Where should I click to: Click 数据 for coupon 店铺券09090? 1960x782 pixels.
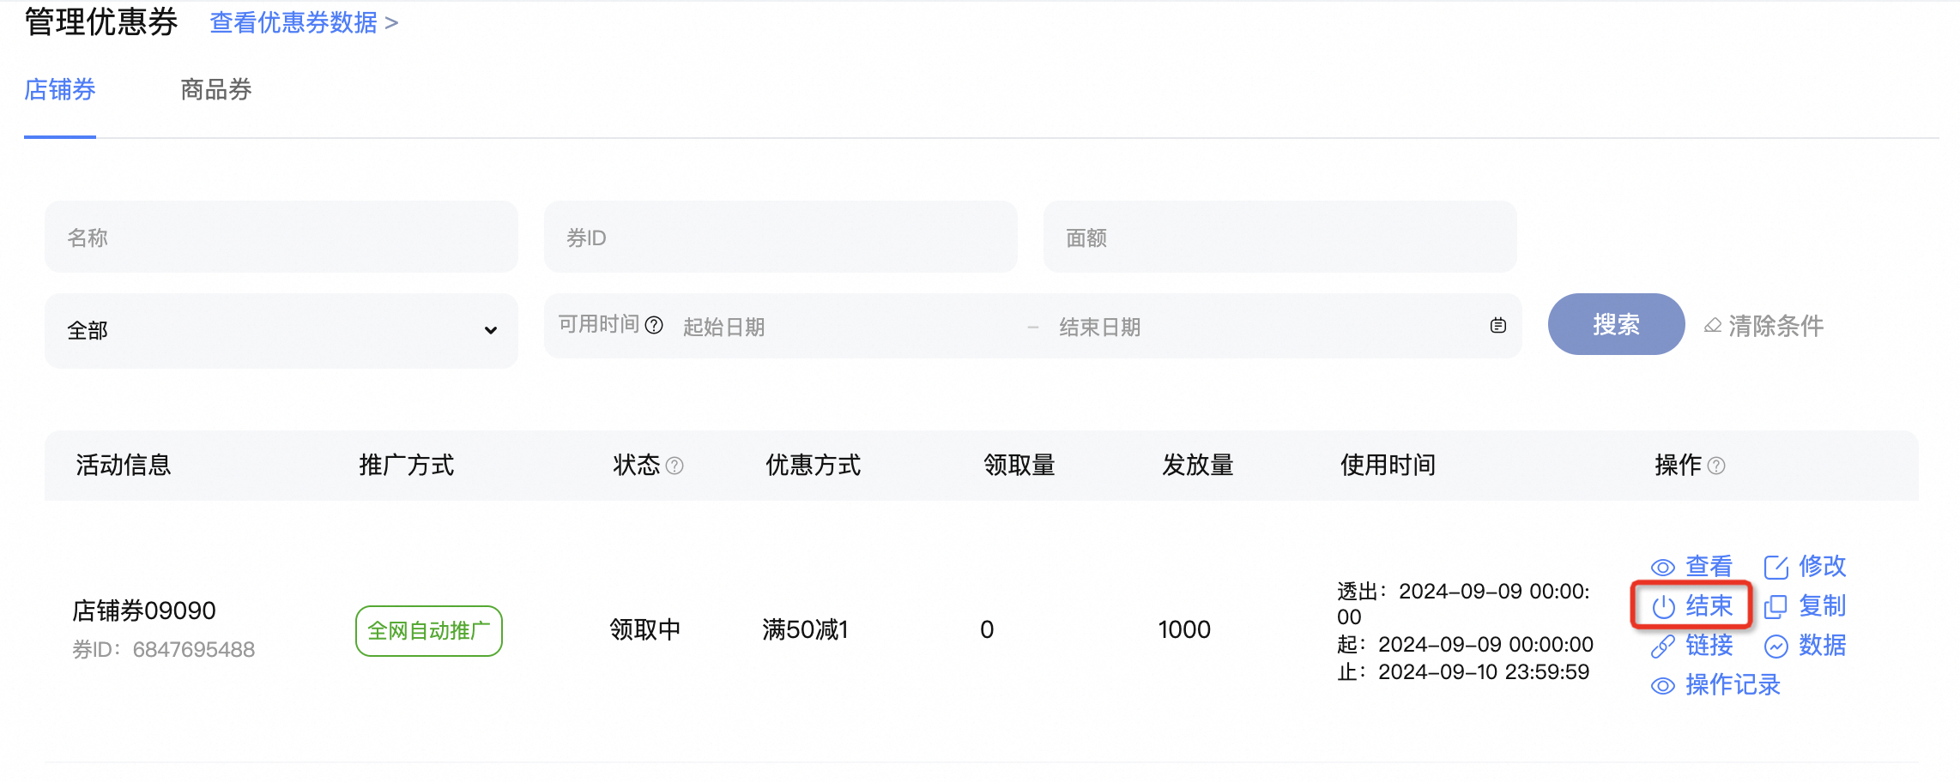click(1806, 646)
